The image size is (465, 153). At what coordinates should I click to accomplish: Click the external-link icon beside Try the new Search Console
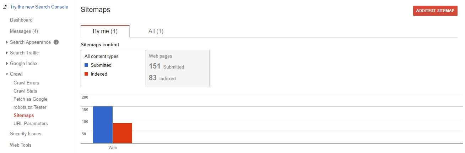point(5,7)
